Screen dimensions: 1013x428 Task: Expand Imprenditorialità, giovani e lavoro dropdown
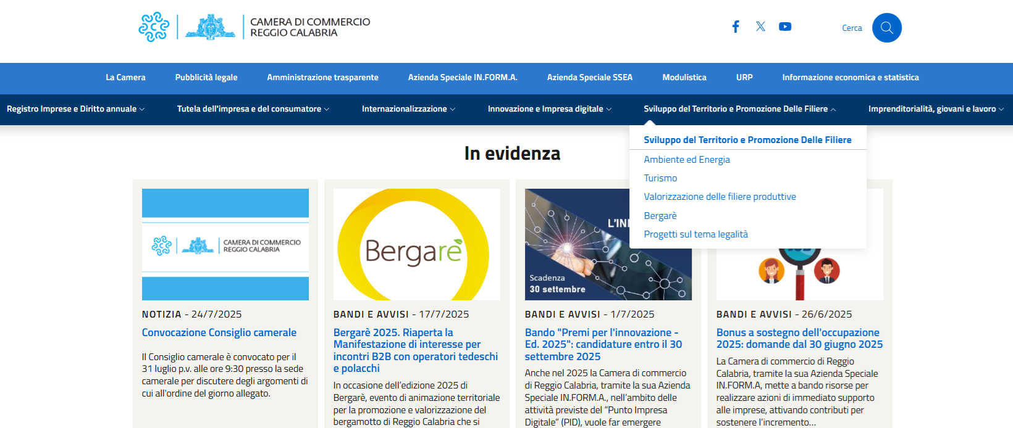pos(936,109)
